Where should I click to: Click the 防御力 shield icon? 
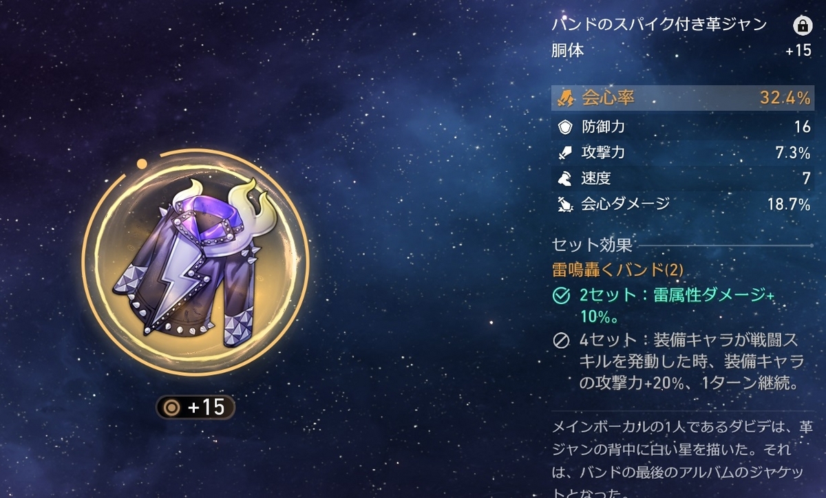(563, 127)
